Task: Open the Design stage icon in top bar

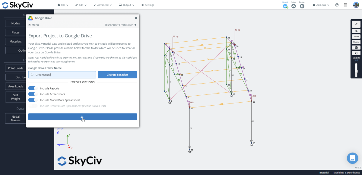Action: coord(302,6)
